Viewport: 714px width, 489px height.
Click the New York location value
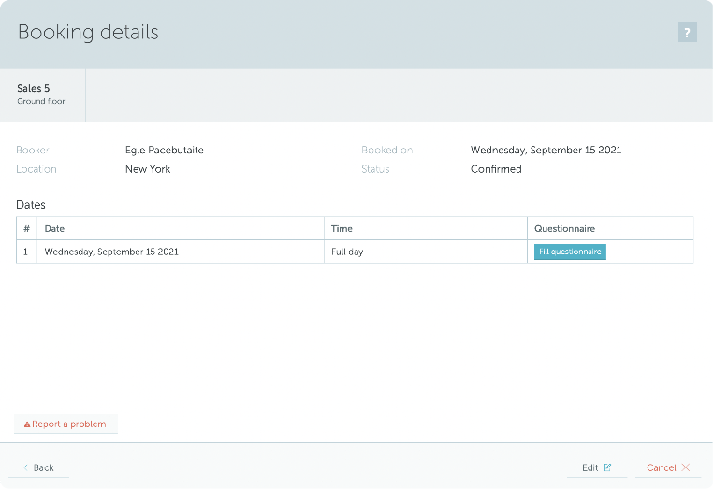(148, 169)
